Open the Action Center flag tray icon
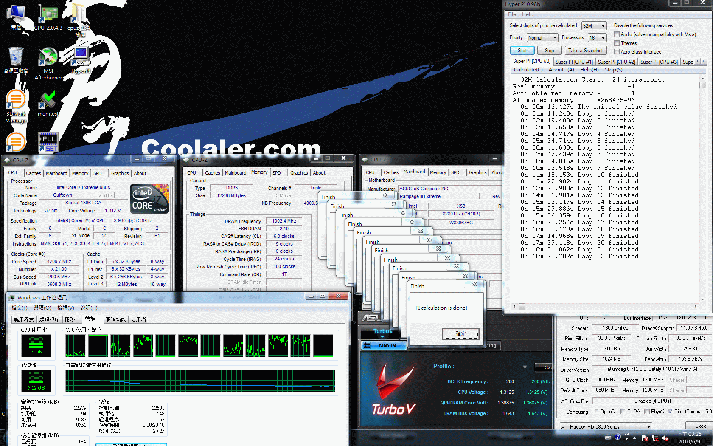Viewport: 713px width, 446px height. (645, 438)
